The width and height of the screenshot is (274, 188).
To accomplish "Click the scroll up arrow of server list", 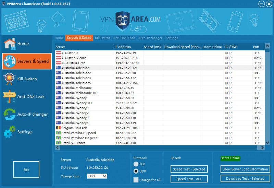I will pyautogui.click(x=267, y=46).
